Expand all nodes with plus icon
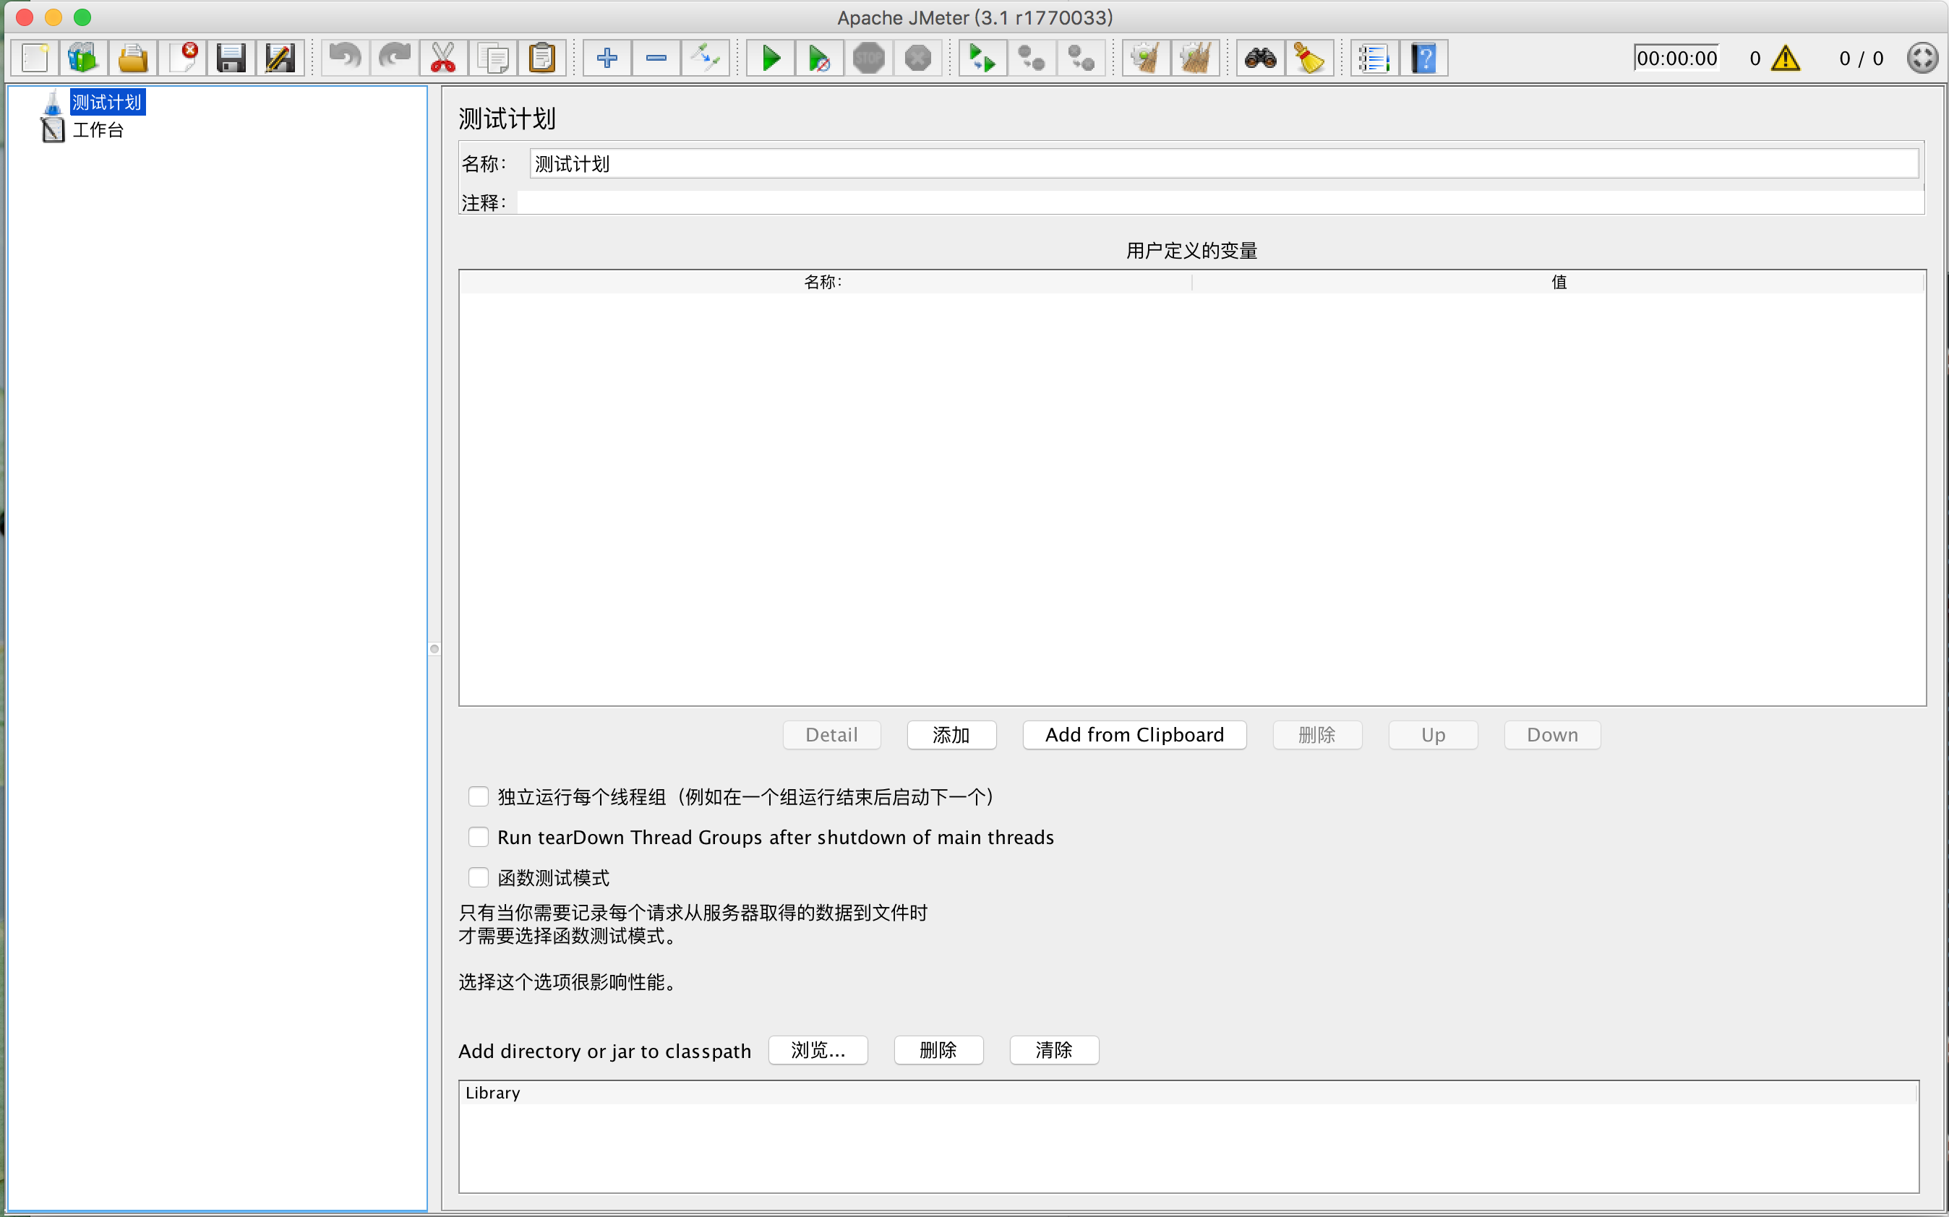 coord(607,59)
